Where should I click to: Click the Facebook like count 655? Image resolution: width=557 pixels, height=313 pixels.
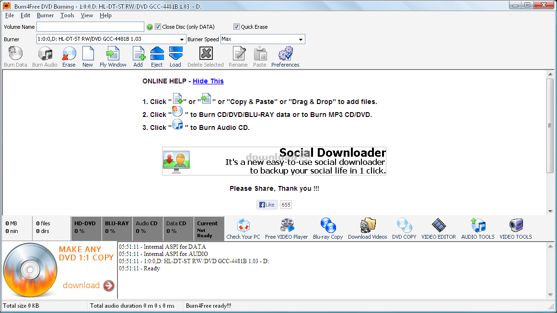click(286, 205)
